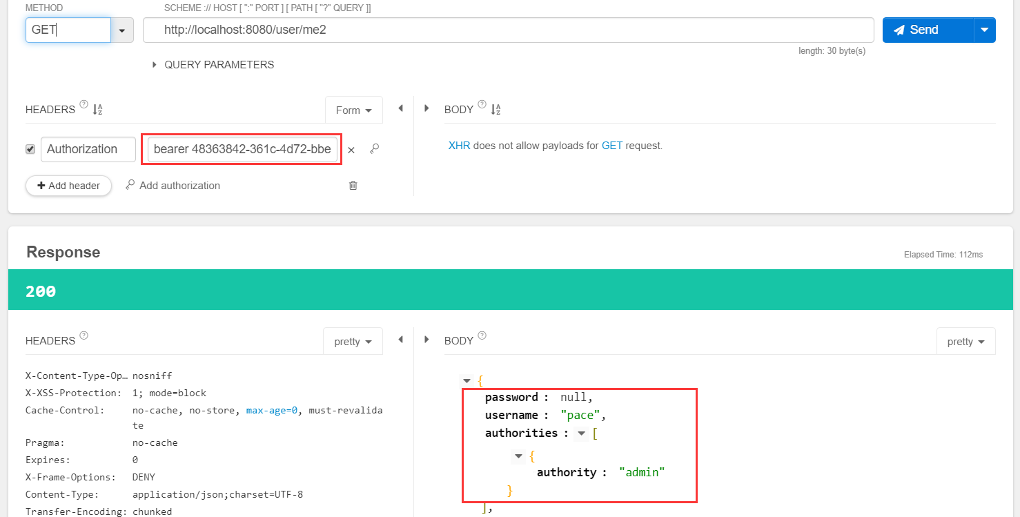
Task: Collapse the request BODY panel arrow
Action: 426,108
